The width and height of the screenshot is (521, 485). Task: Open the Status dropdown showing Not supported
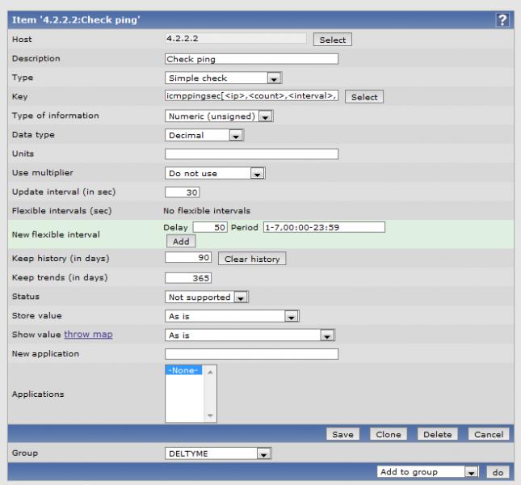(207, 297)
